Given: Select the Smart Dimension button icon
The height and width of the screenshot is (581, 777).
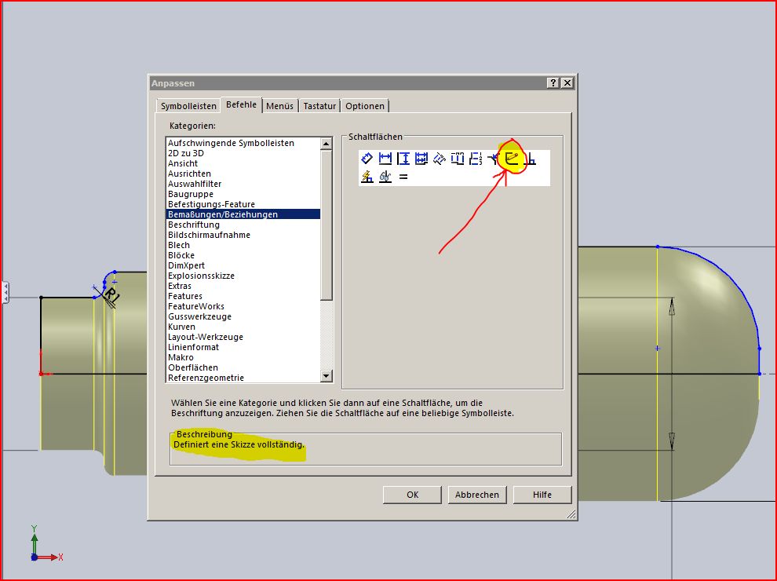Looking at the screenshot, I should (x=367, y=159).
